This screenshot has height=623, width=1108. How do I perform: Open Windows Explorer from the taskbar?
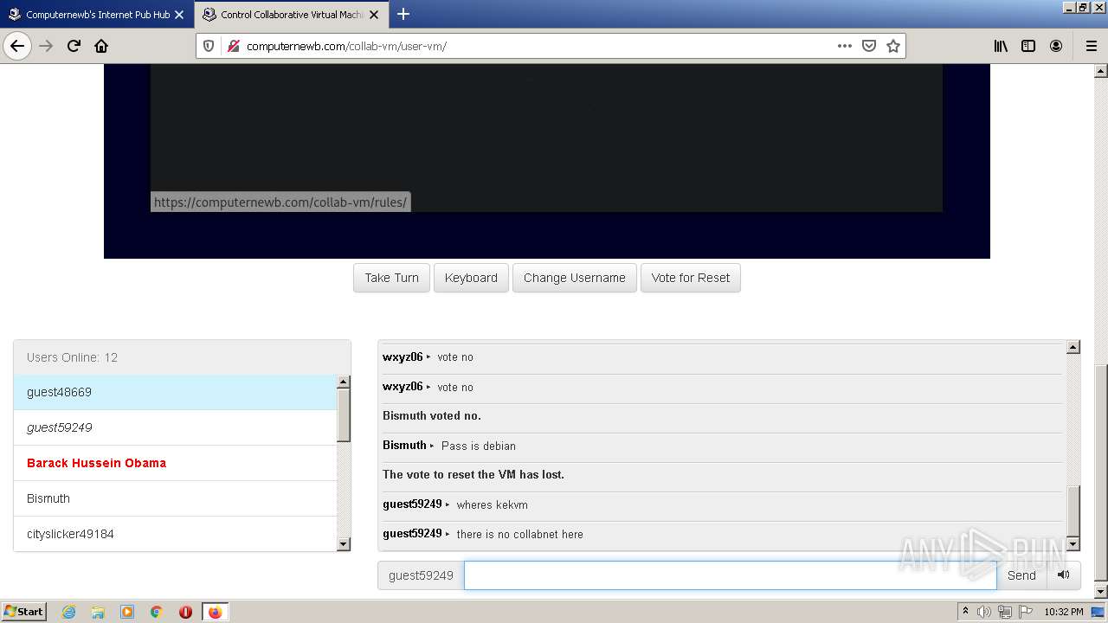98,612
